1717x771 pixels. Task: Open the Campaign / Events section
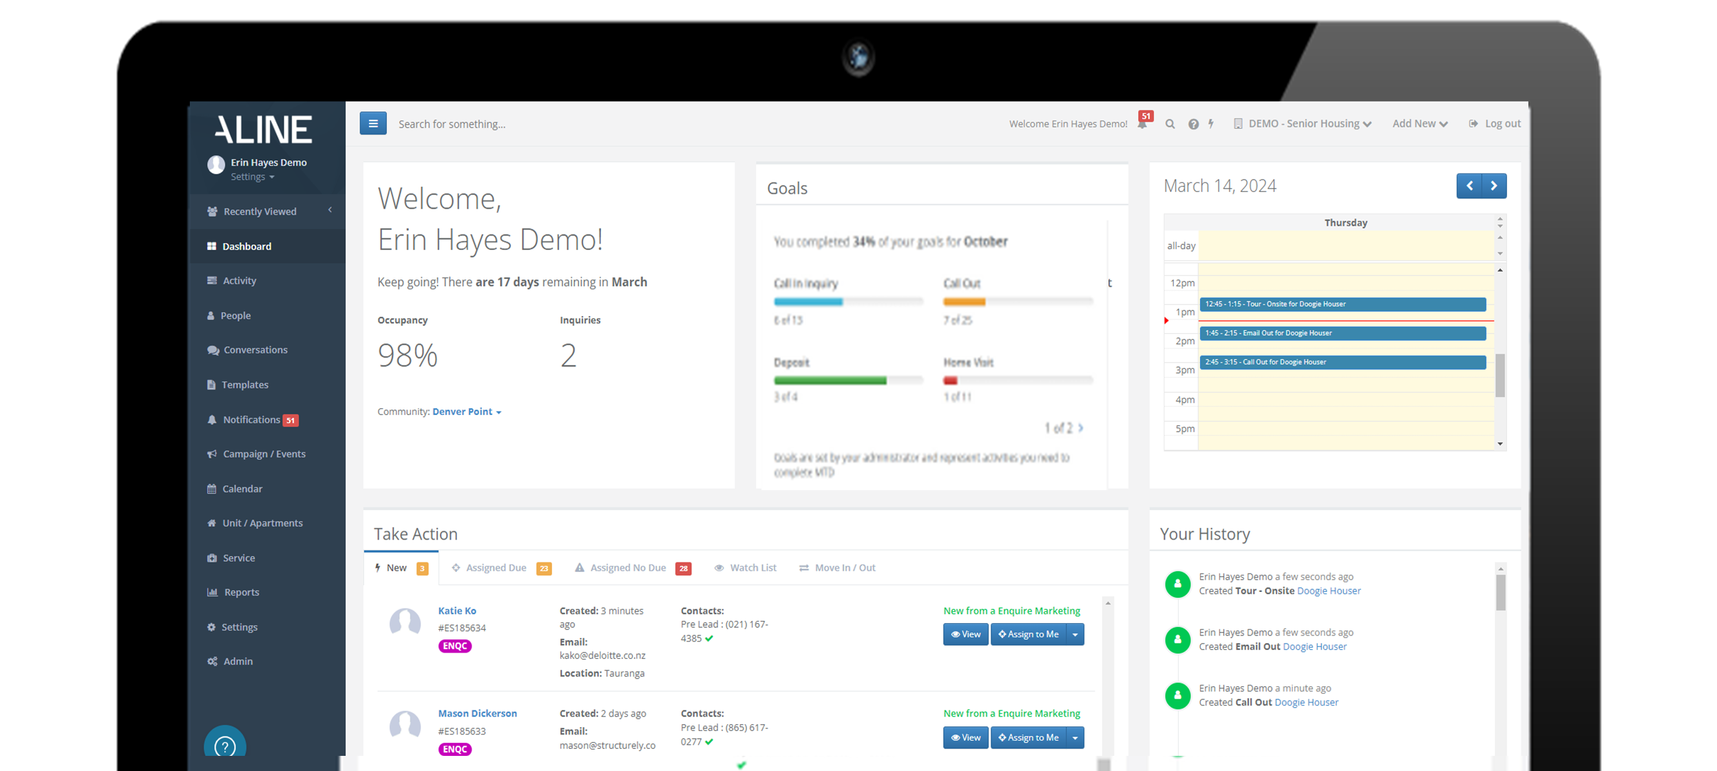(264, 454)
